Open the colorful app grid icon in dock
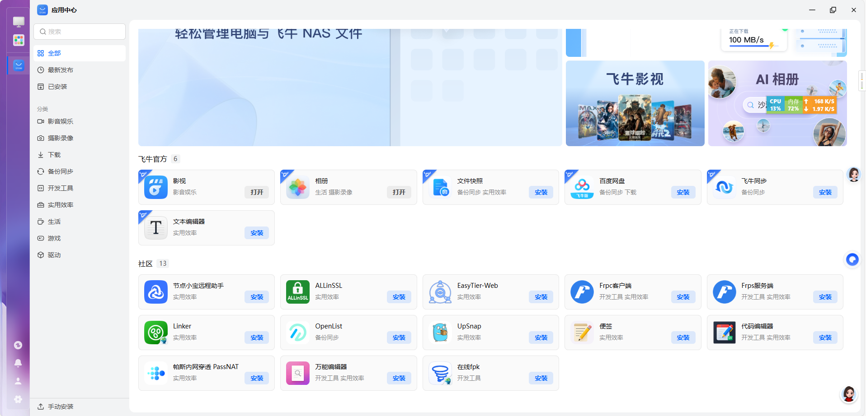Image resolution: width=866 pixels, height=416 pixels. (19, 40)
